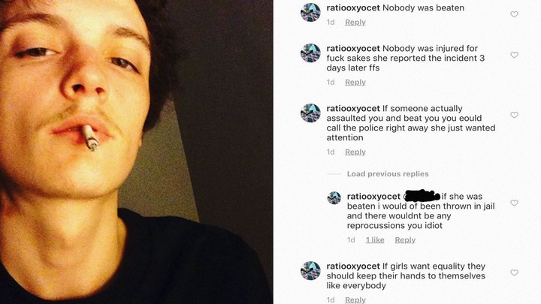
Task: Open ratiooxyocet username on first comment
Action: pos(353,8)
